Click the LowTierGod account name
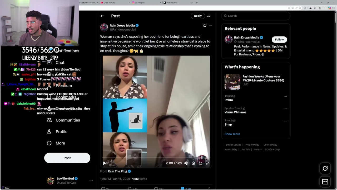 tap(65, 179)
